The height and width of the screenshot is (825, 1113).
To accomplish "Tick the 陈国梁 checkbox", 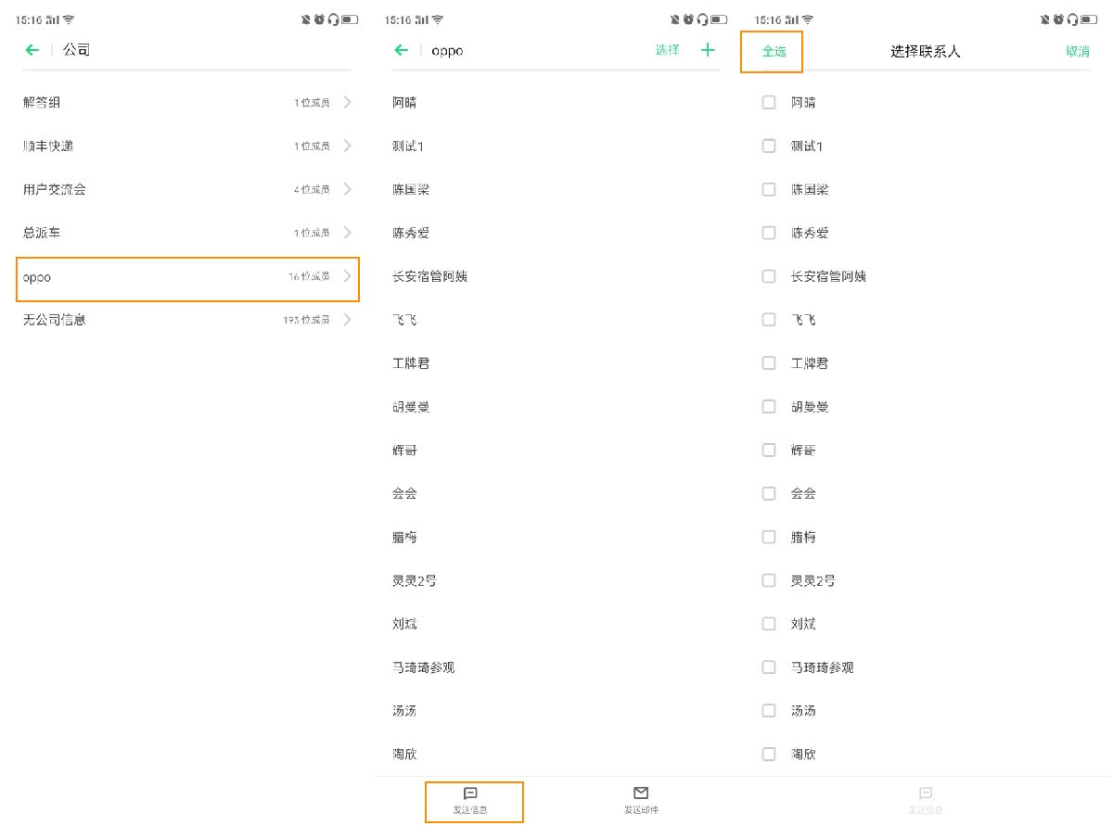I will [769, 189].
